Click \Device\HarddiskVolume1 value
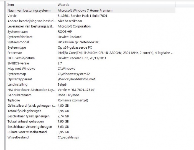Image resolution: width=194 pixels, height=150 pixels. click(76, 79)
